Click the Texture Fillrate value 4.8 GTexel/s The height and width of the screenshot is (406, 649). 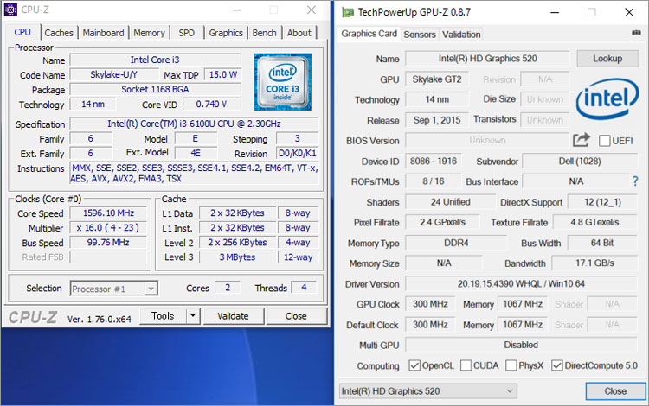(x=594, y=222)
